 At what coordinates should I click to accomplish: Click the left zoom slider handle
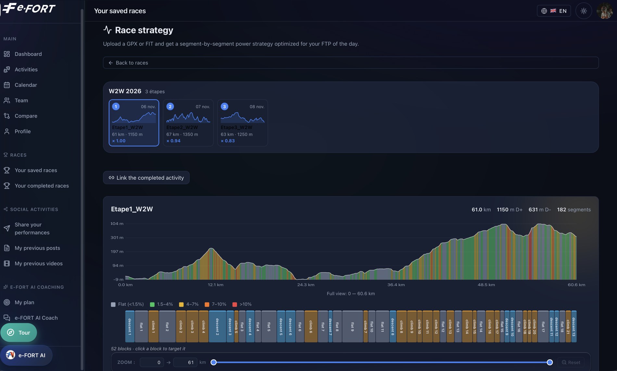click(213, 363)
